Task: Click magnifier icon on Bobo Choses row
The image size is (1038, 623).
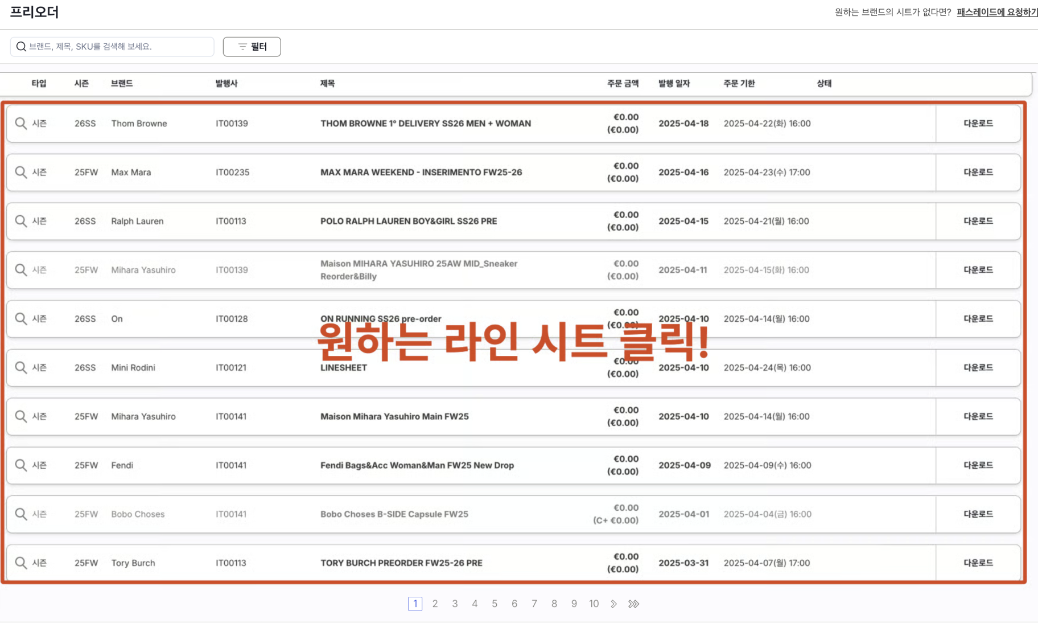Action: 21,514
